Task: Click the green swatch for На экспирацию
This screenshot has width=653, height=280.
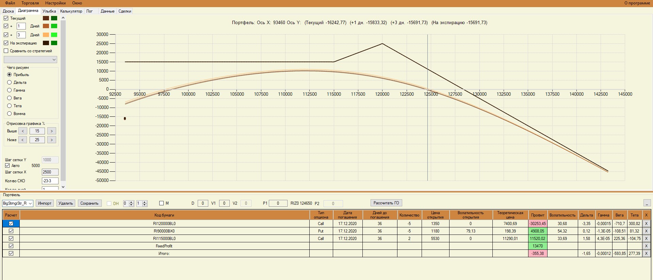Action: [54, 43]
